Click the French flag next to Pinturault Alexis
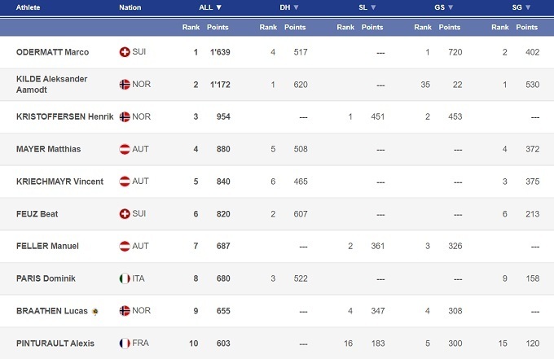Screen dimensions: 554x359 click(125, 344)
